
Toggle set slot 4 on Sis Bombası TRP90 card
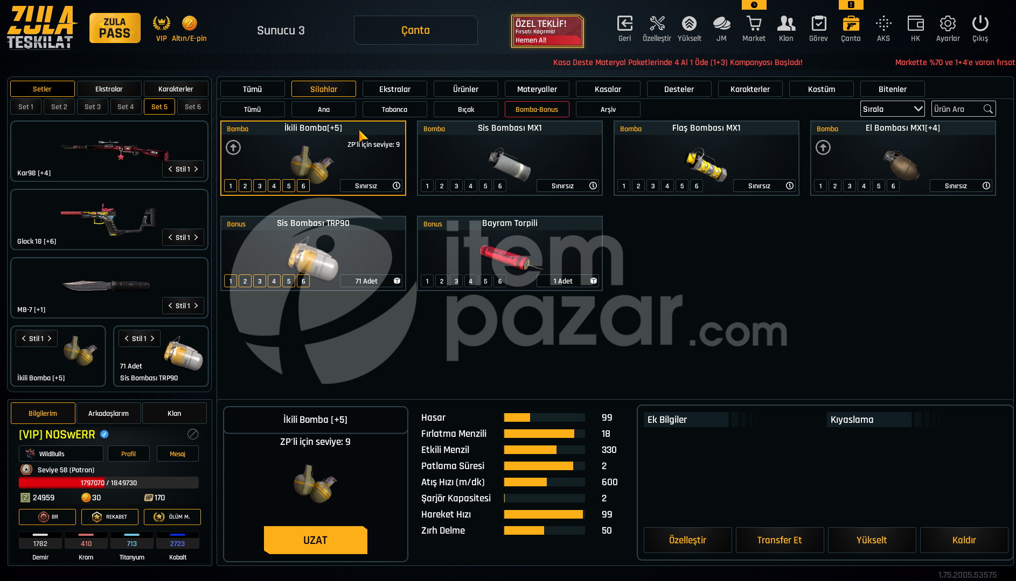click(x=274, y=281)
